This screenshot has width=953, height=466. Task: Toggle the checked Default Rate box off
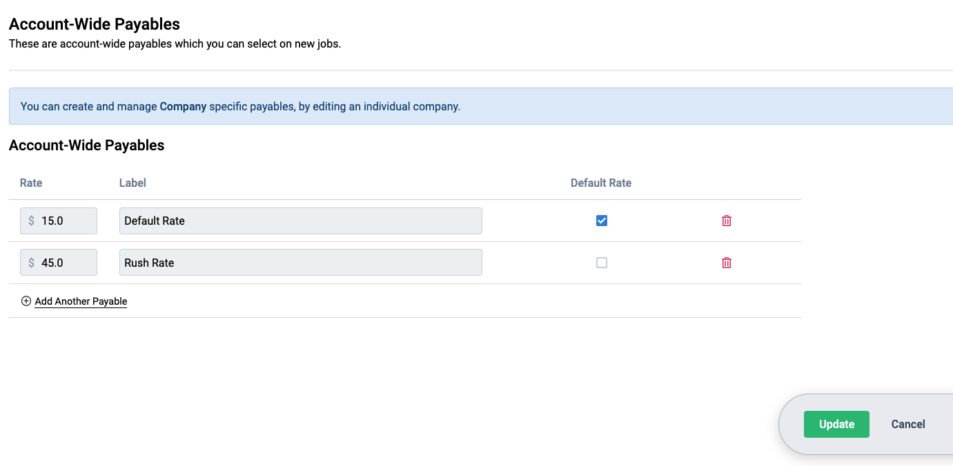[x=601, y=220]
